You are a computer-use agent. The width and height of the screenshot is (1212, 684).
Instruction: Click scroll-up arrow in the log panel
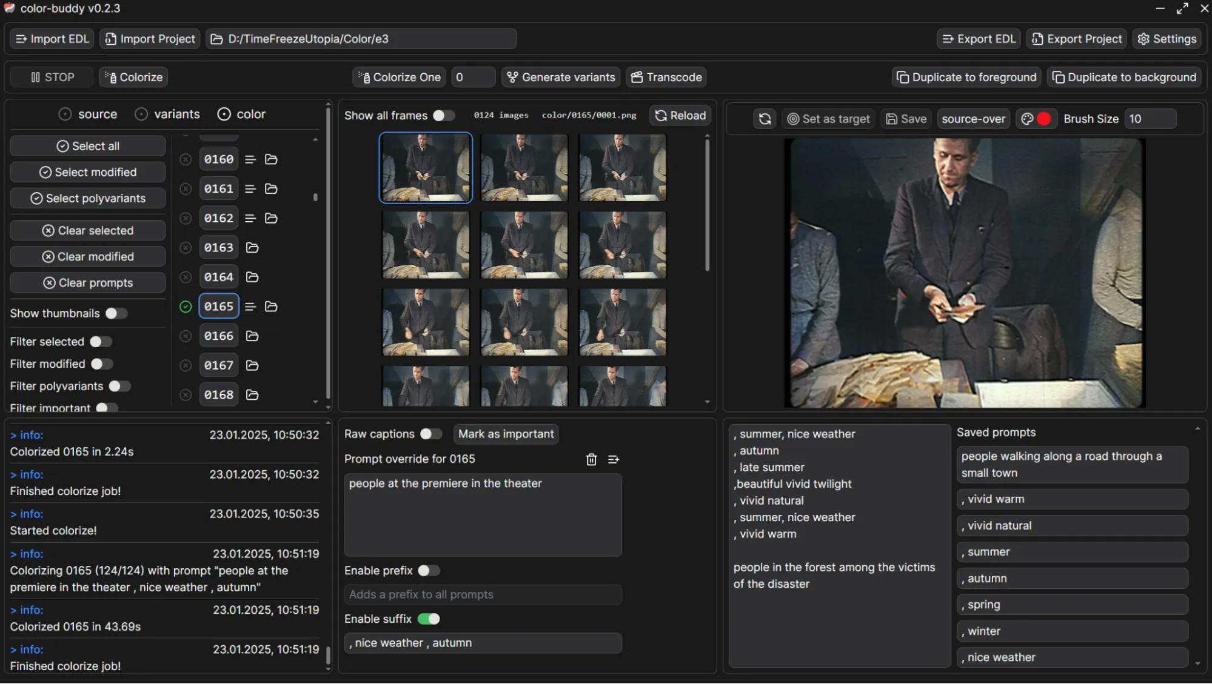point(328,423)
